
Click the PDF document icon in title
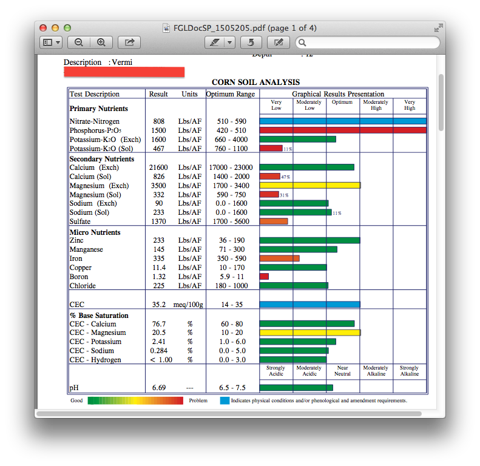click(x=167, y=28)
